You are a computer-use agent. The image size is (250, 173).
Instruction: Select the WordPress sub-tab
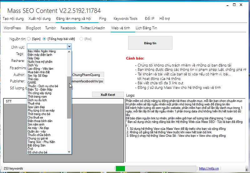click(12, 28)
